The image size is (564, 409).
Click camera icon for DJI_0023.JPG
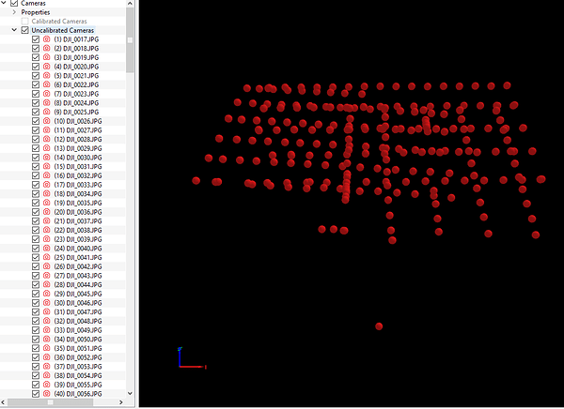click(46, 94)
